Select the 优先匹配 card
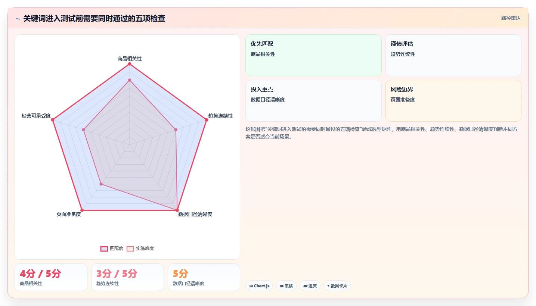The width and height of the screenshot is (536, 306). click(x=313, y=55)
